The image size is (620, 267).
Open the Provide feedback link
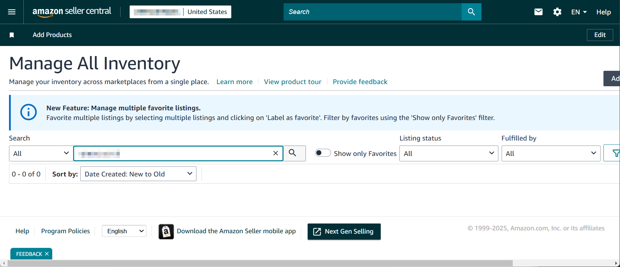point(360,82)
